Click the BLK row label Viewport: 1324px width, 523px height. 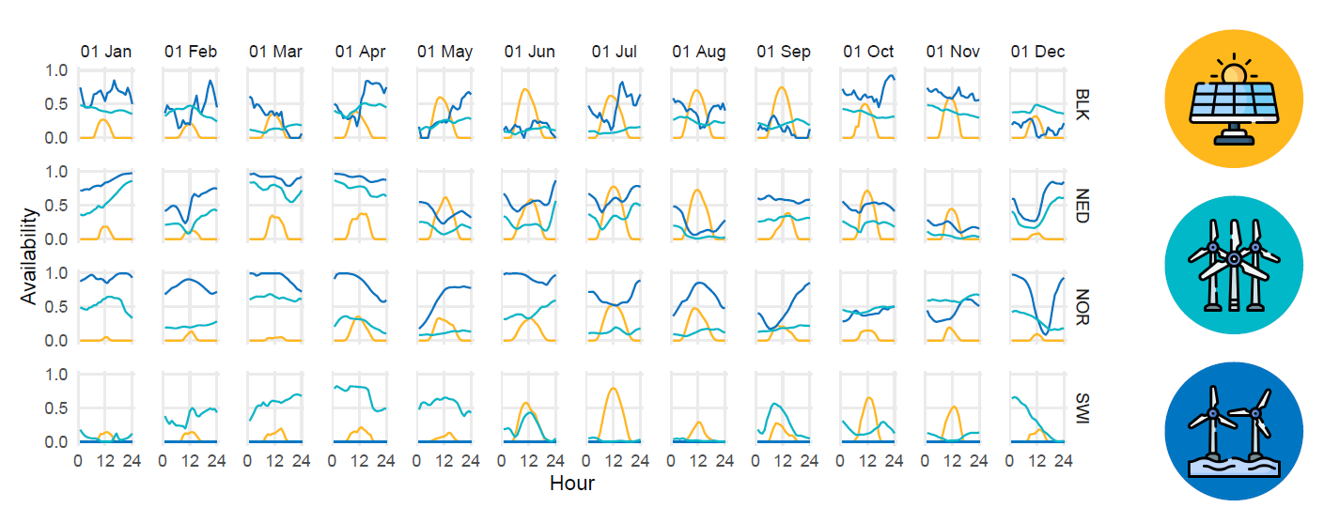coord(1082,104)
